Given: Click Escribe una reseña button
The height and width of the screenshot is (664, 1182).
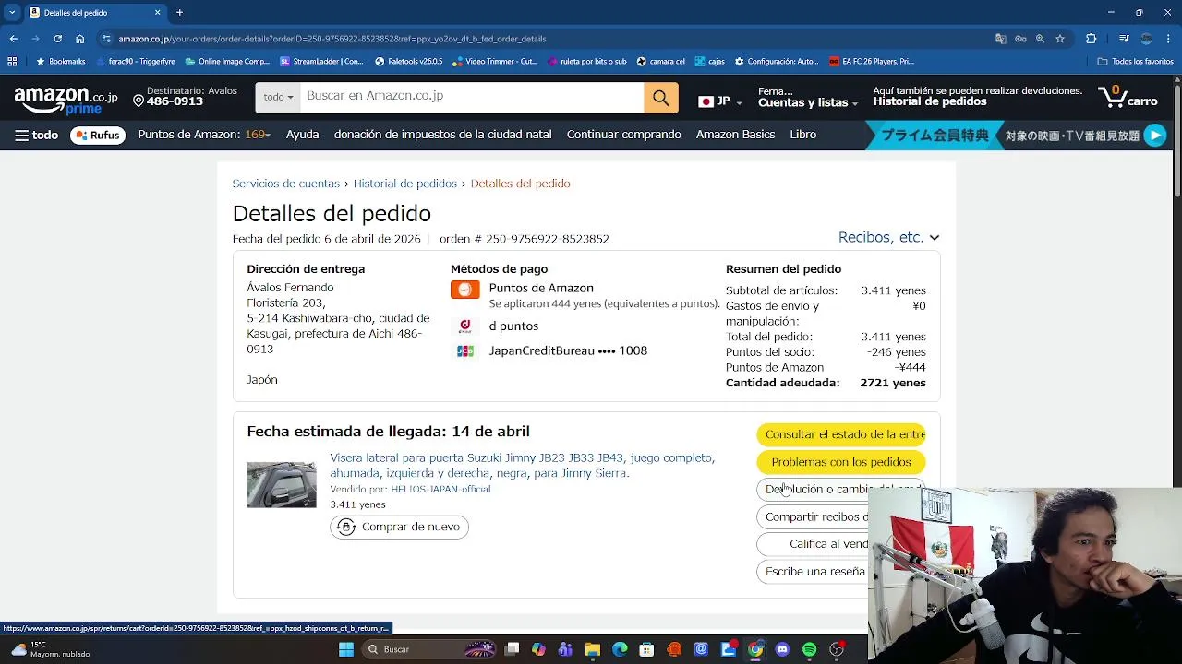Looking at the screenshot, I should click(813, 572).
